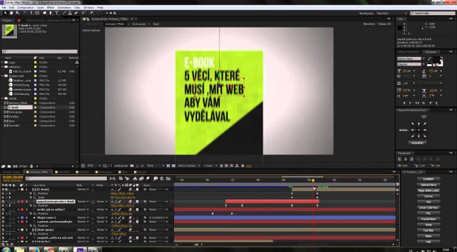Open the Active Camera view dropdown

(x=189, y=166)
